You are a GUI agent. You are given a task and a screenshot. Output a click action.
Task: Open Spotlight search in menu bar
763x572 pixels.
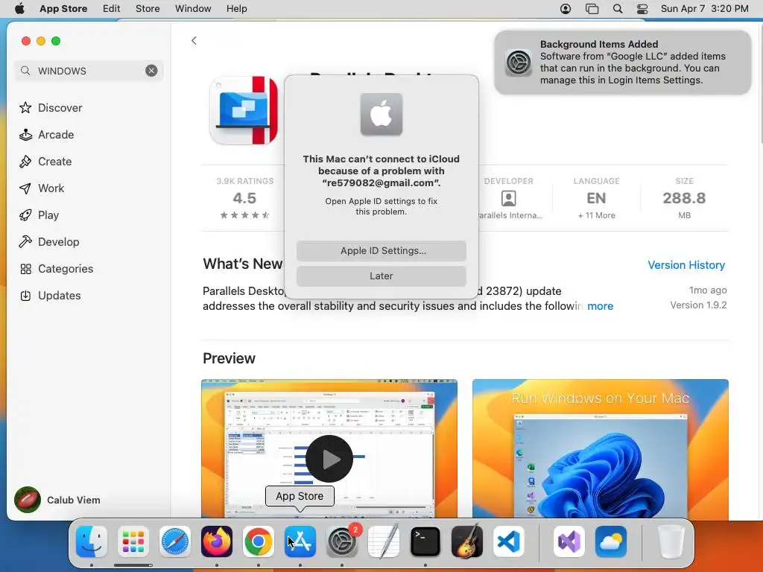point(618,9)
